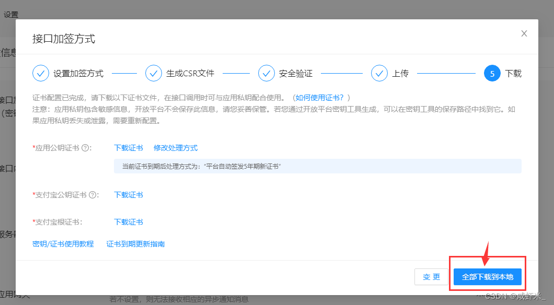The height and width of the screenshot is (305, 554).
Task: Click the 上传 step checkmark icon
Action: [379, 73]
